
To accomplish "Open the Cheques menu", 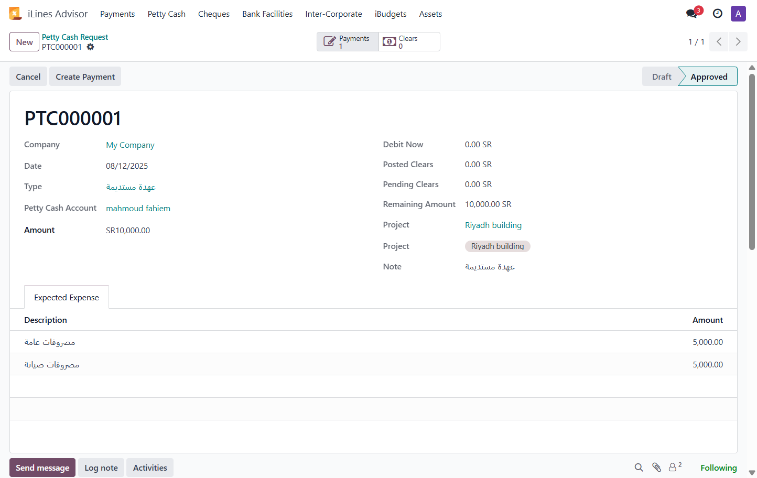I will [x=214, y=14].
